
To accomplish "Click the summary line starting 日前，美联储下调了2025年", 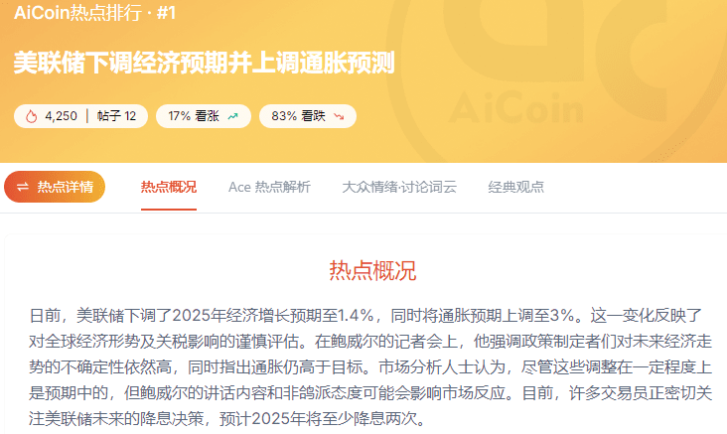I will (365, 316).
